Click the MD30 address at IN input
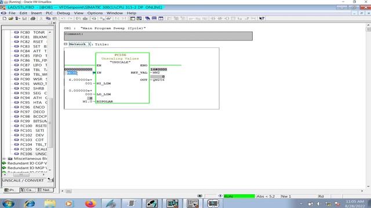 coord(72,73)
